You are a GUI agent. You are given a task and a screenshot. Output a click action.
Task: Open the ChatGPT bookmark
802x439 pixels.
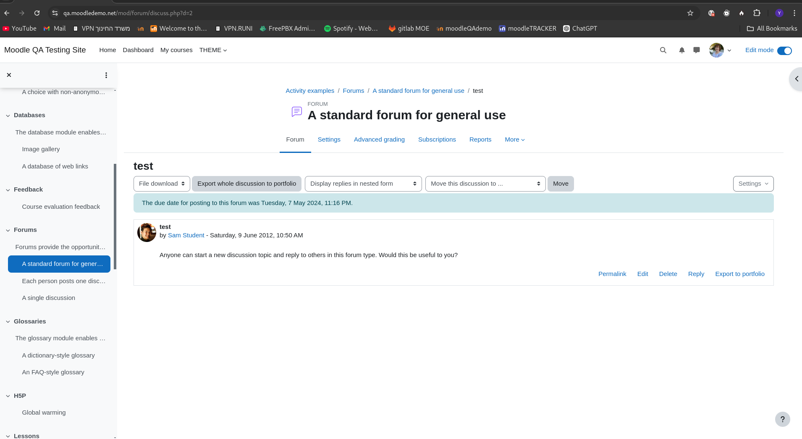coord(580,29)
